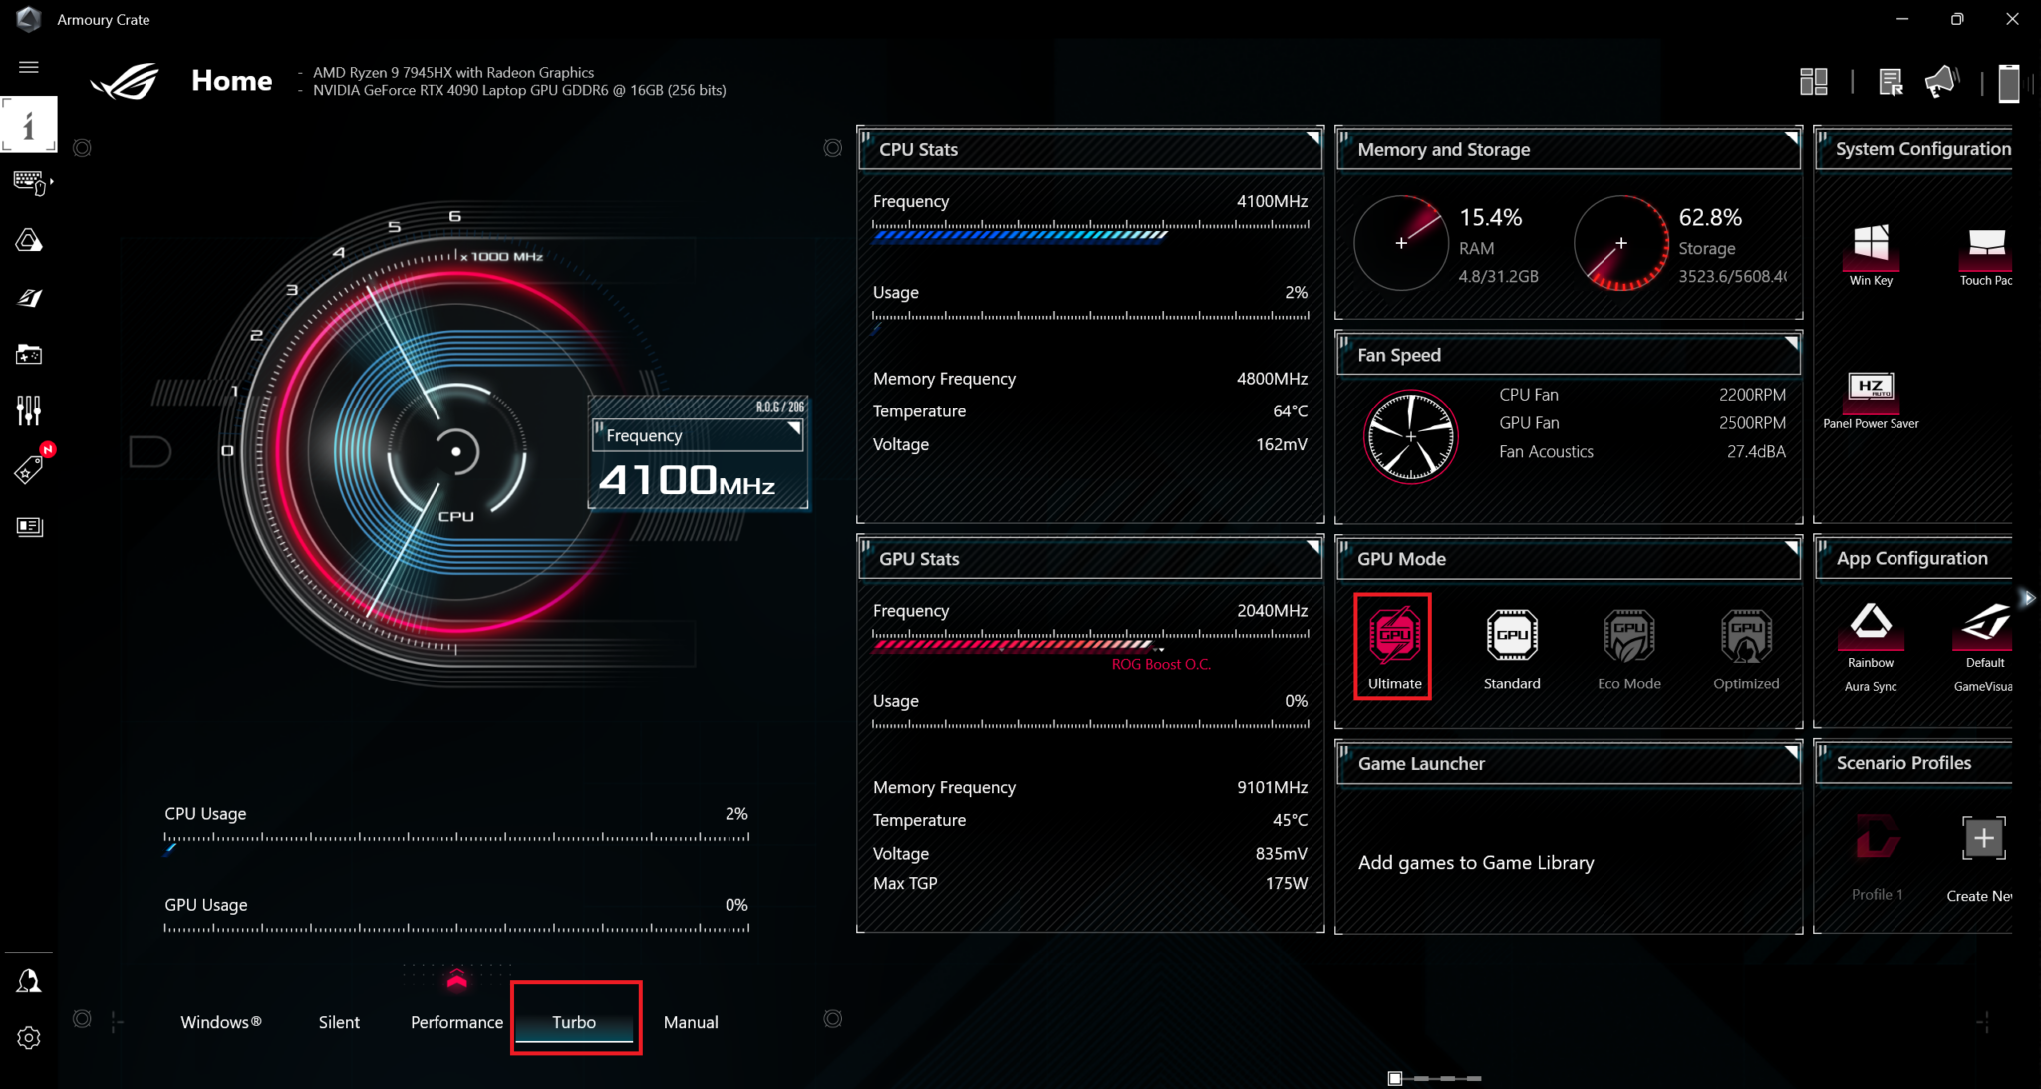
Task: Create a new Scenario Profile
Action: click(1983, 838)
